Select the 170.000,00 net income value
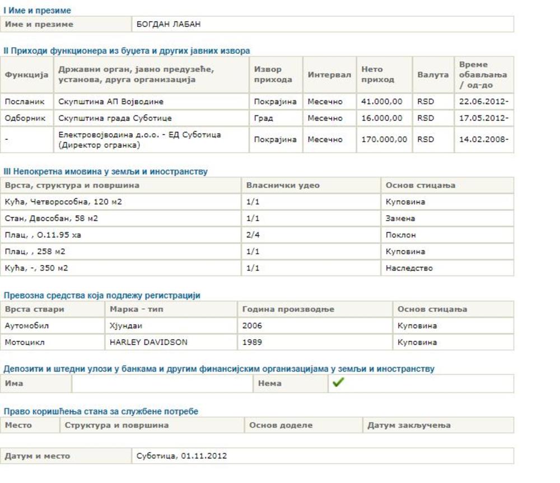 (384, 140)
